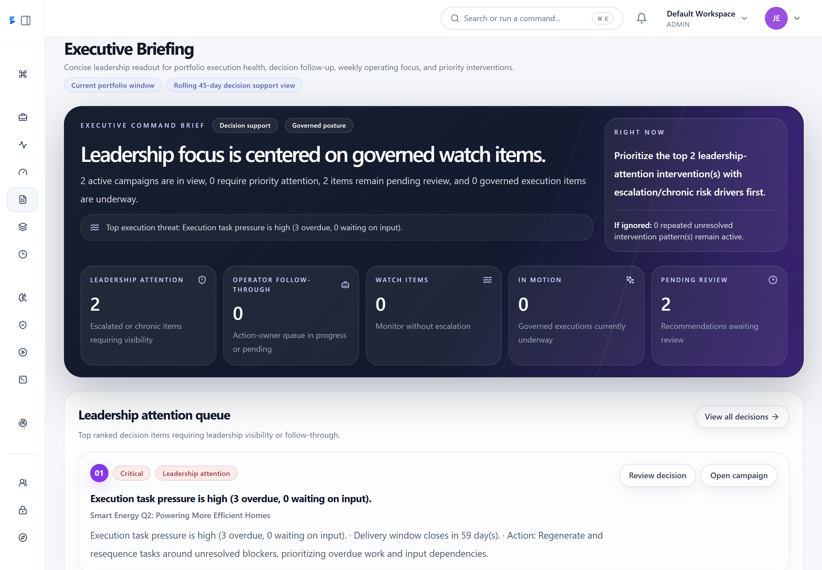Screen dimensions: 822x570
Task: Click the Decision support tag
Action: tap(245, 125)
